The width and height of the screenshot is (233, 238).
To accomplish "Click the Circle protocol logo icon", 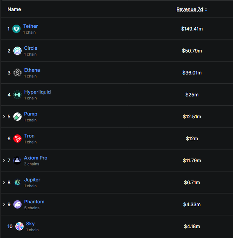I will click(17, 51).
